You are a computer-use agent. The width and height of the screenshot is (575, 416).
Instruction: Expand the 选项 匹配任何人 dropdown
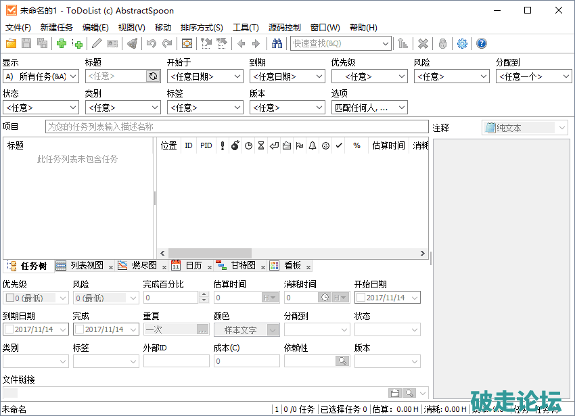[x=402, y=108]
